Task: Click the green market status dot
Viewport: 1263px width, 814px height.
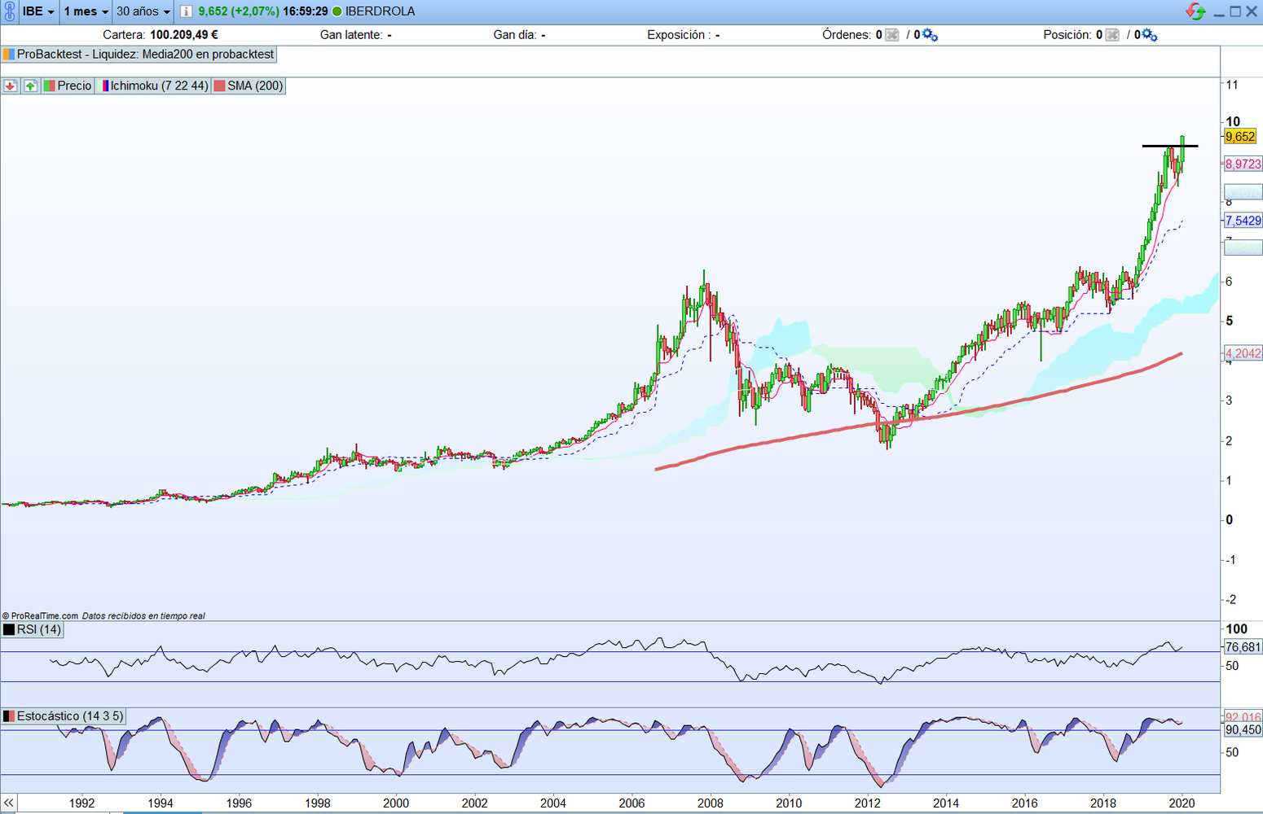Action: pyautogui.click(x=337, y=11)
